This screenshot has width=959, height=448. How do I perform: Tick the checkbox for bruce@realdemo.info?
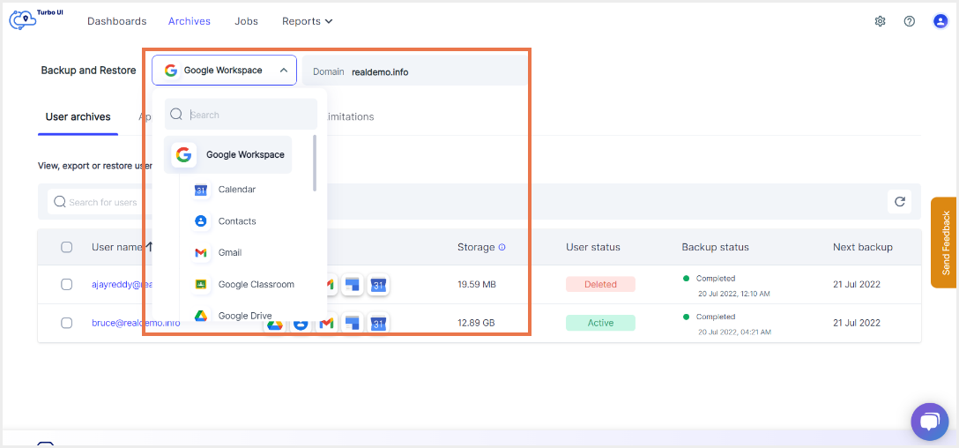pyautogui.click(x=67, y=323)
